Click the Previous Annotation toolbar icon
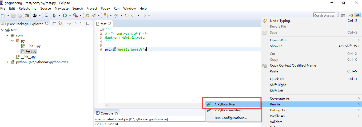 [x=116, y=15]
